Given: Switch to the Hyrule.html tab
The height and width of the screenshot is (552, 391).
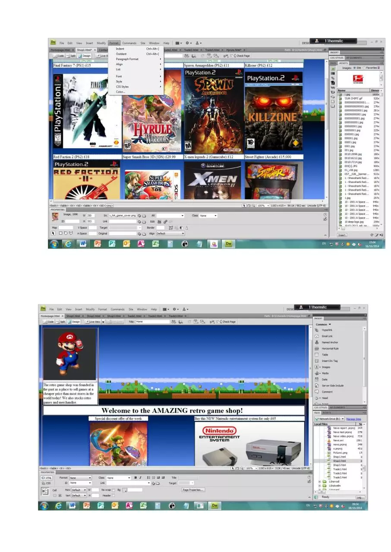Looking at the screenshot, I should point(234,50).
